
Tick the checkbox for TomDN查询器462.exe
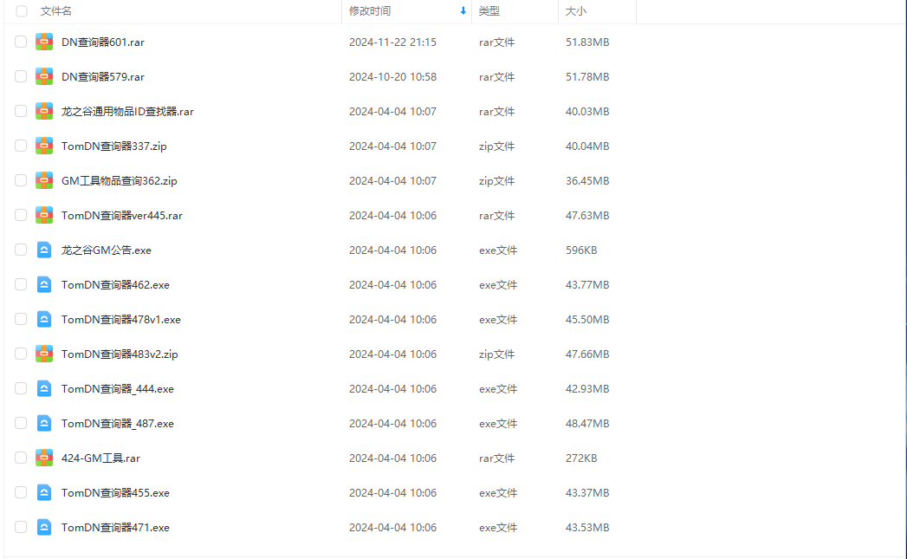[x=21, y=285]
